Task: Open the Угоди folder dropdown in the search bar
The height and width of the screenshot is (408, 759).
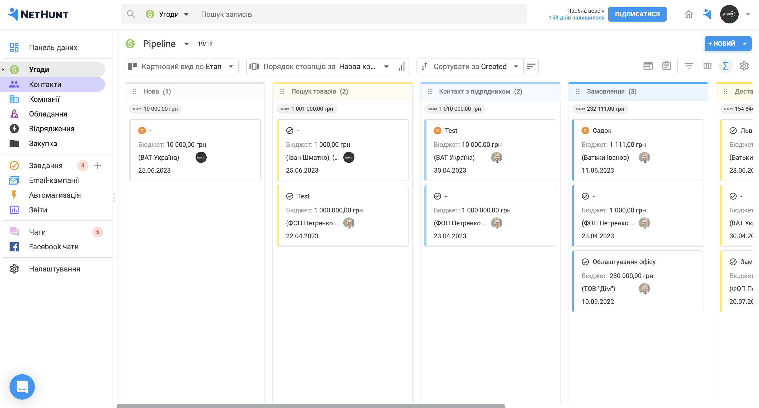Action: [x=168, y=14]
